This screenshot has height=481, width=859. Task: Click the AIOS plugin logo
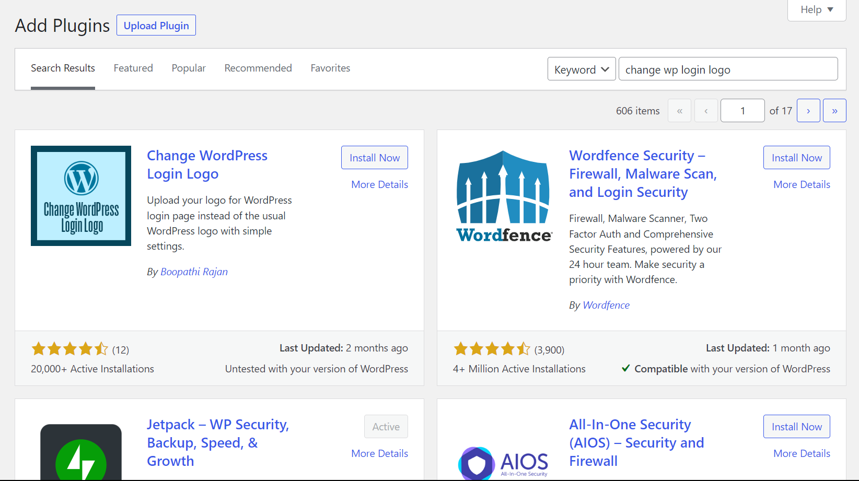point(504,462)
